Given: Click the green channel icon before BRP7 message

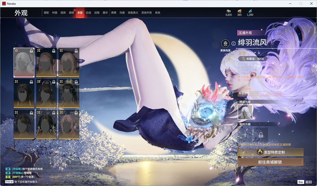Looking at the screenshot, I should (x=8, y=177).
